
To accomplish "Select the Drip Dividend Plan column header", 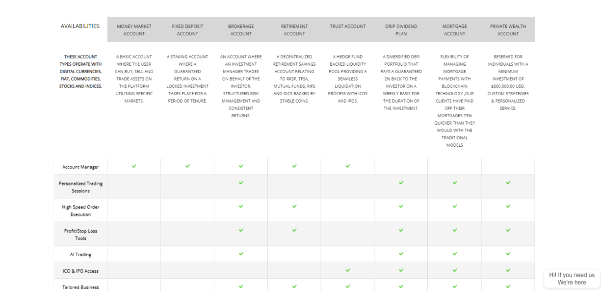I will click(x=401, y=30).
